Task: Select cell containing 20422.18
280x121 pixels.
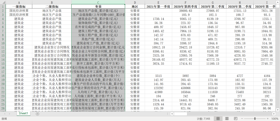Action: click(186, 47)
